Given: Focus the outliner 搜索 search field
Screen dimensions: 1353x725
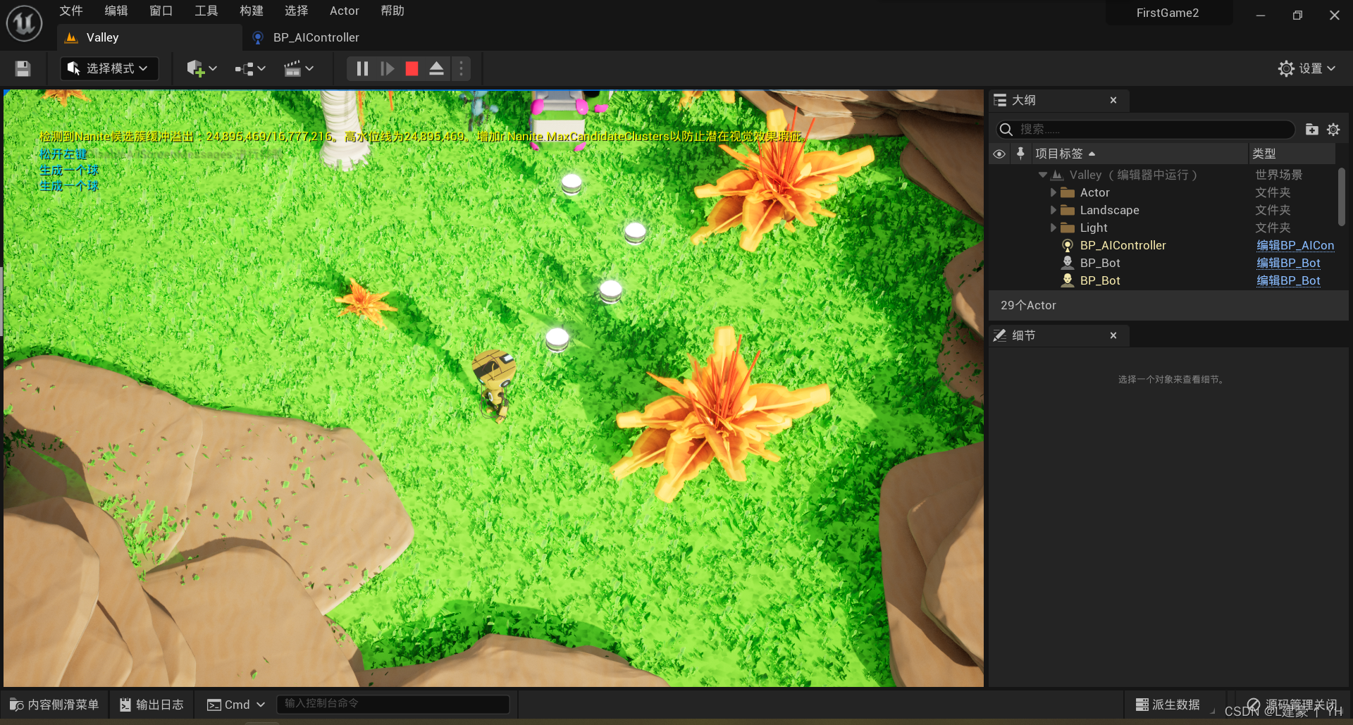Looking at the screenshot, I should 1145,130.
